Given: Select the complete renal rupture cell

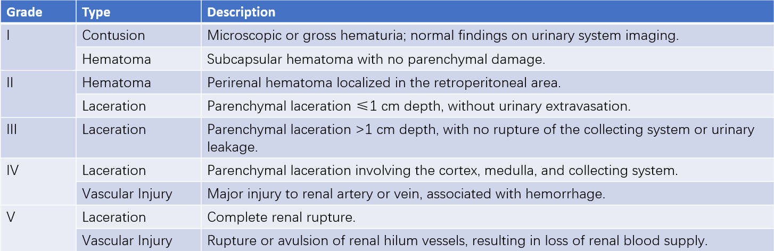Looking at the screenshot, I should [x=280, y=217].
